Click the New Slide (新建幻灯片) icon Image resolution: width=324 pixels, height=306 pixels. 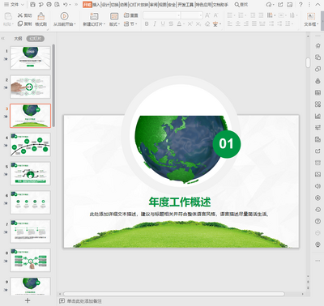pyautogui.click(x=94, y=16)
